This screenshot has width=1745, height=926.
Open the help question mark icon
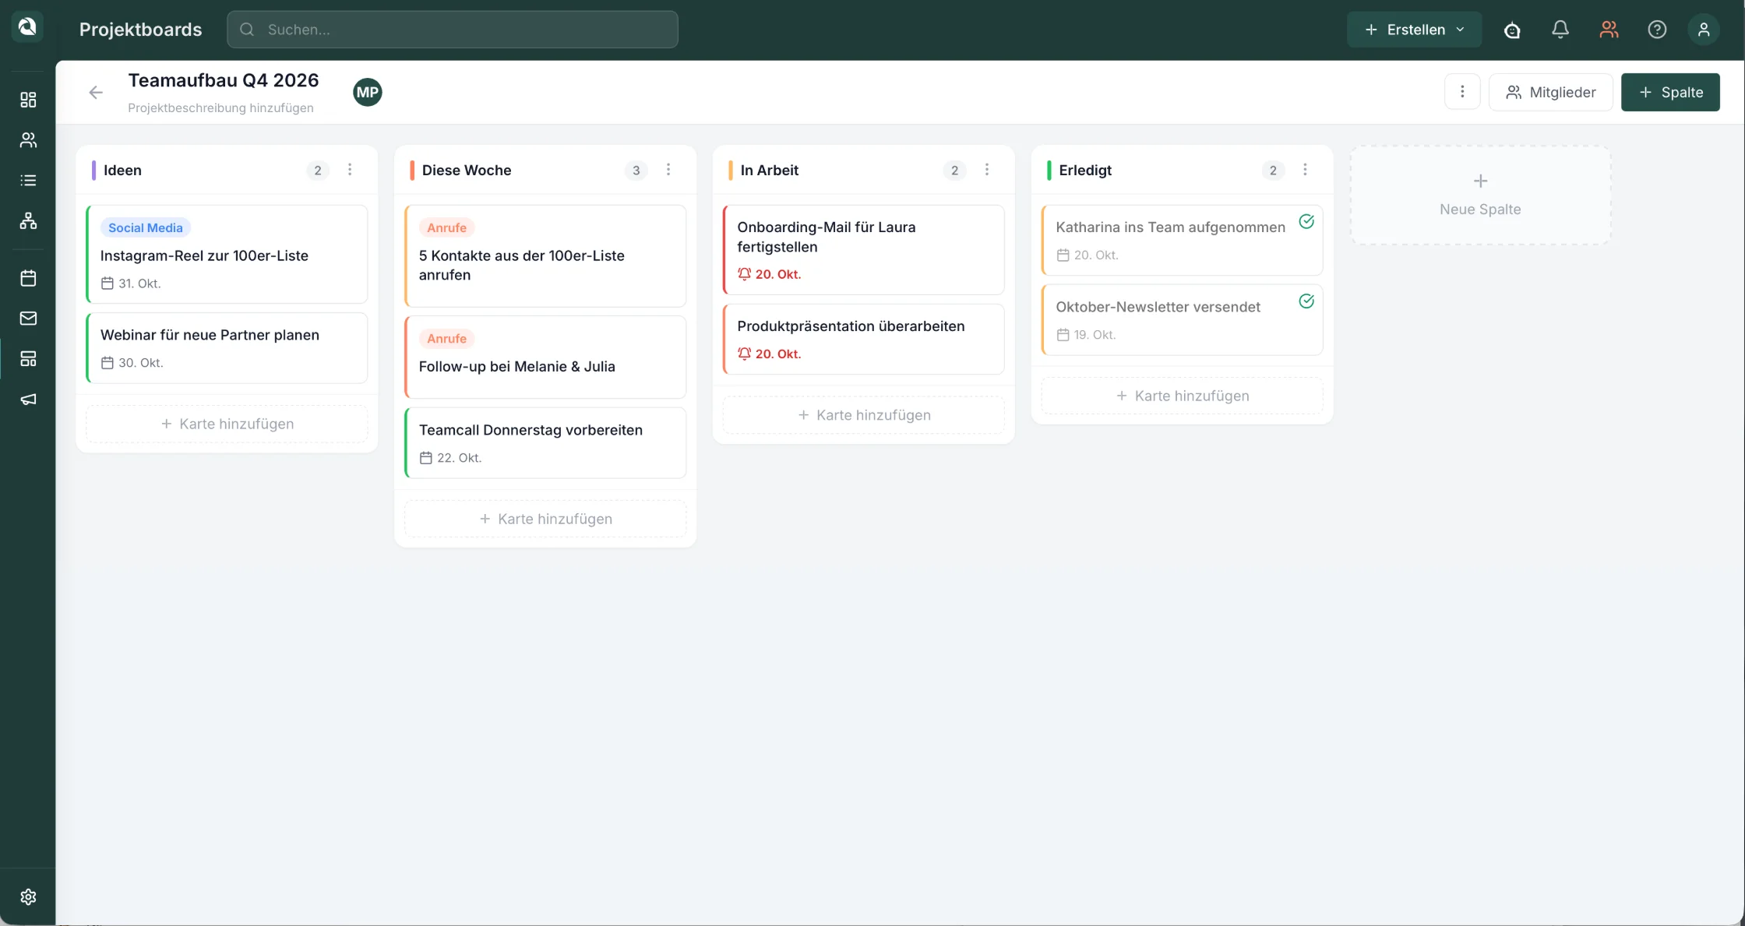click(x=1657, y=30)
